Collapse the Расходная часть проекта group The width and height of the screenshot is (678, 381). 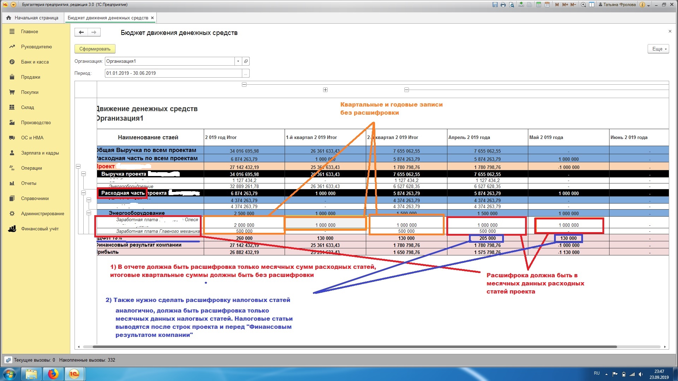84,193
